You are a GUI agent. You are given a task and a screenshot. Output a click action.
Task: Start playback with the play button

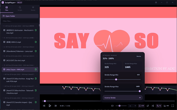pos(50,106)
